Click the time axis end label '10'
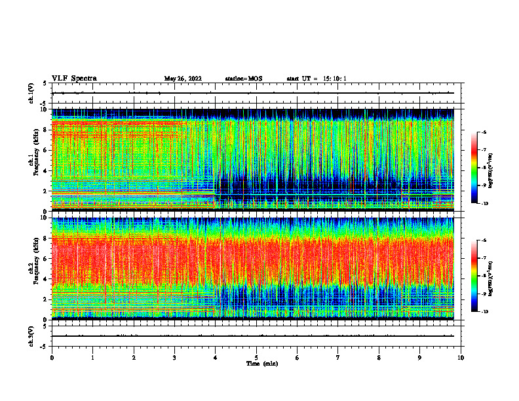 point(461,358)
